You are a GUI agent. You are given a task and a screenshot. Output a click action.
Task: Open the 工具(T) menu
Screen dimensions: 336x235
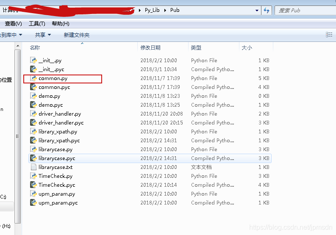[x=37, y=24]
